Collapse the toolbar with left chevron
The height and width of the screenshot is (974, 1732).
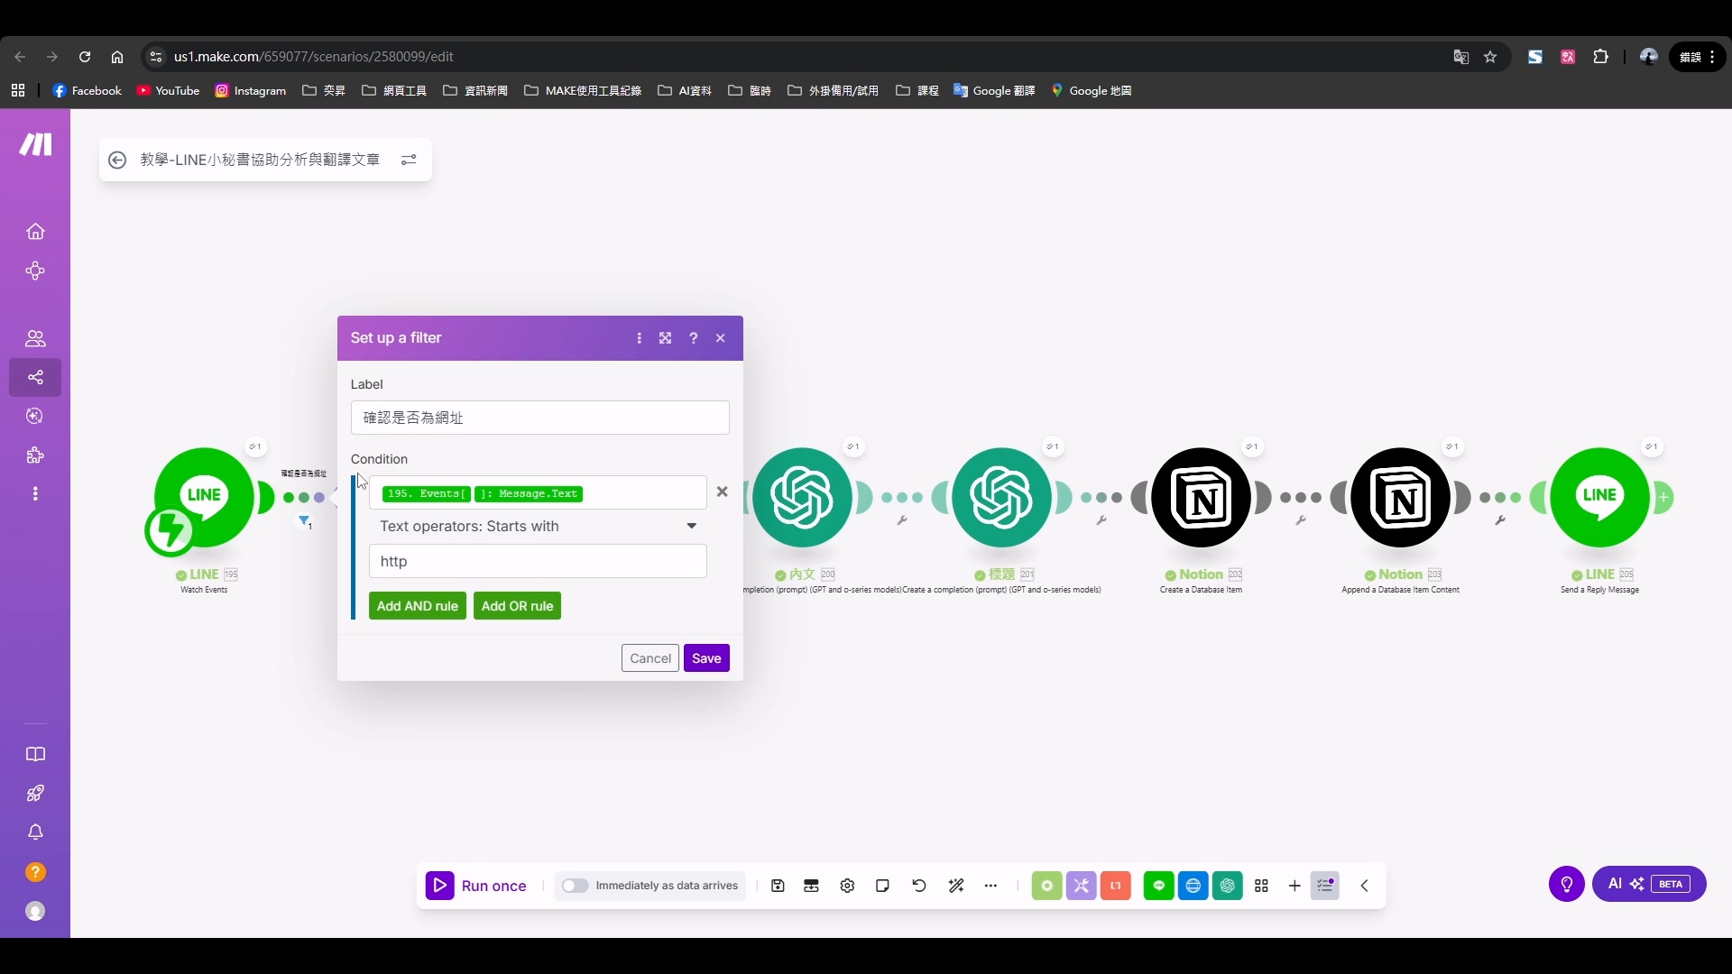[x=1364, y=886]
